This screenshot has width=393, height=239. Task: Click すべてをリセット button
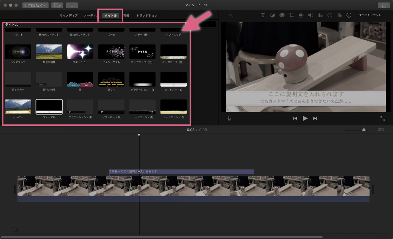(x=370, y=15)
